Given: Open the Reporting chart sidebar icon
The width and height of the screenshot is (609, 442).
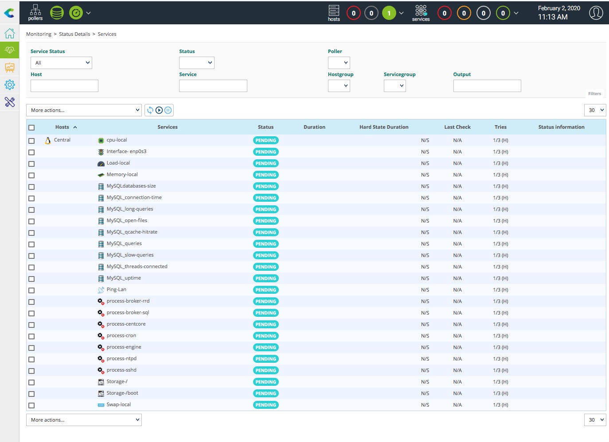Looking at the screenshot, I should [x=9, y=67].
